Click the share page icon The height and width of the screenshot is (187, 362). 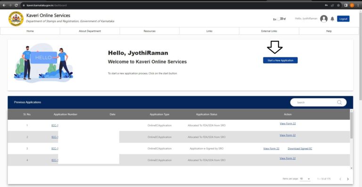click(332, 5)
